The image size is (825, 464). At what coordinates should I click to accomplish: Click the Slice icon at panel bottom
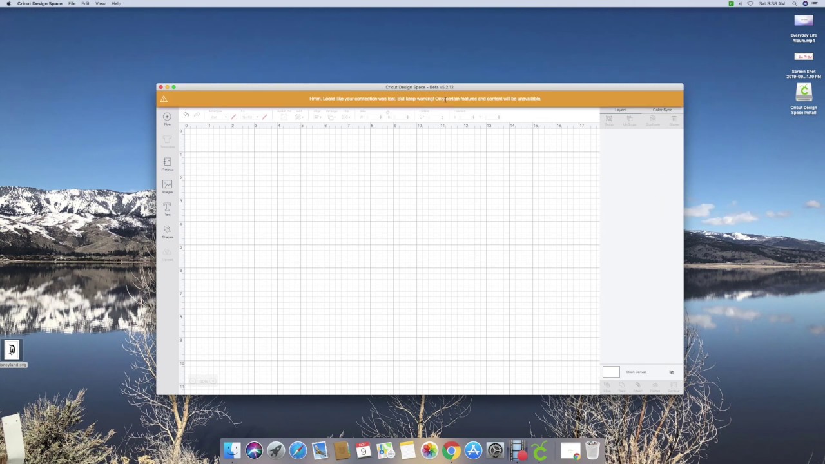click(607, 386)
